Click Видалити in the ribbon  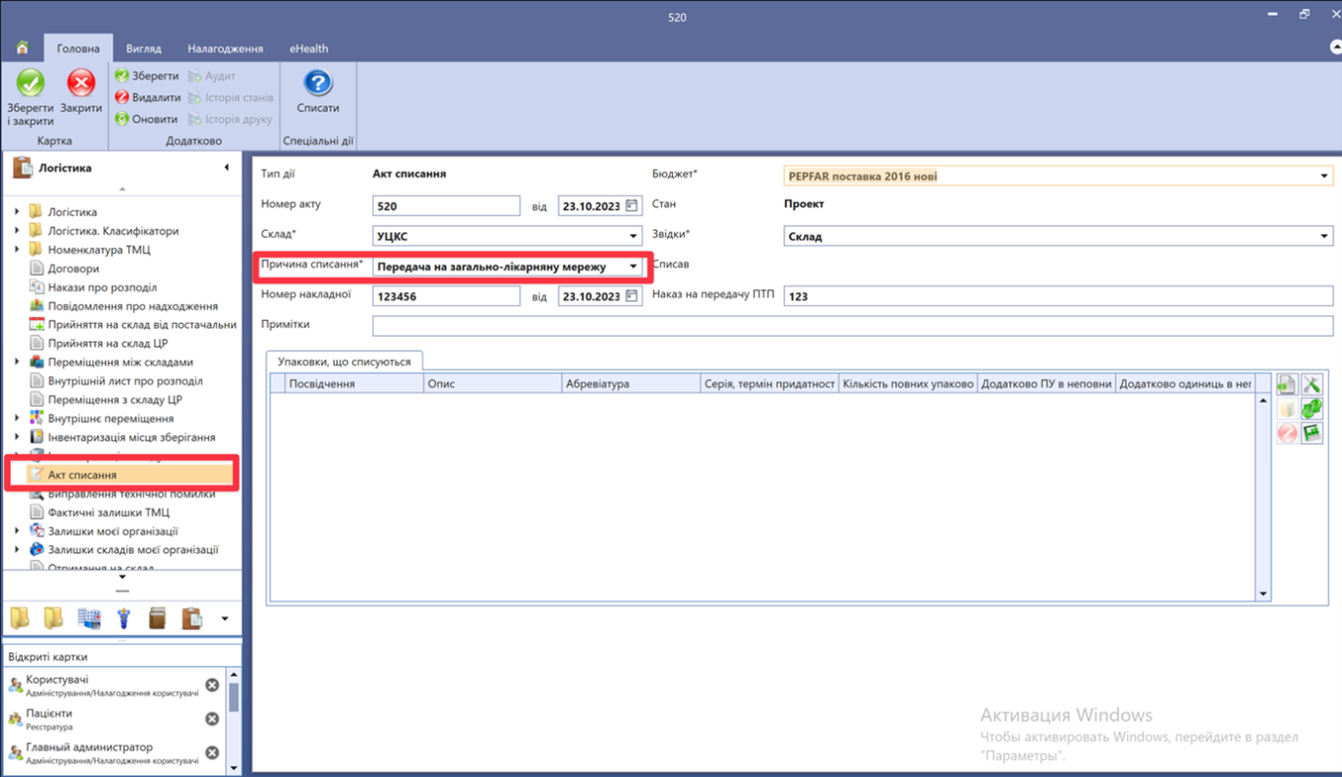click(148, 98)
